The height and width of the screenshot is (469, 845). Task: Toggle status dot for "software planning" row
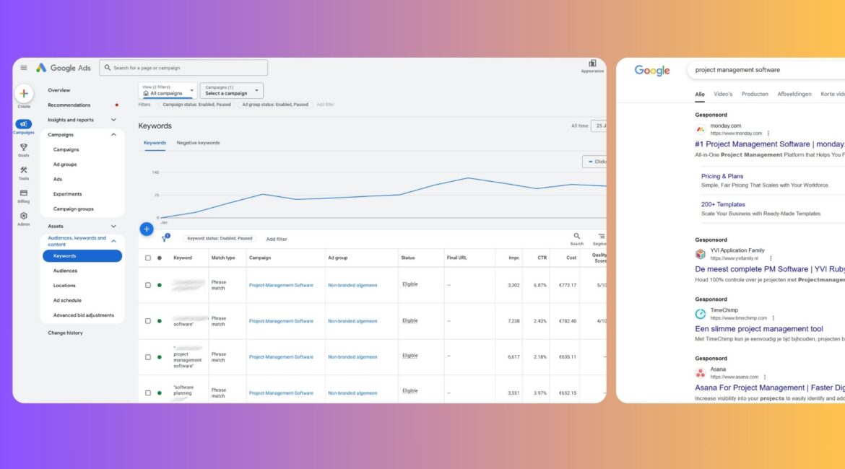(x=160, y=393)
